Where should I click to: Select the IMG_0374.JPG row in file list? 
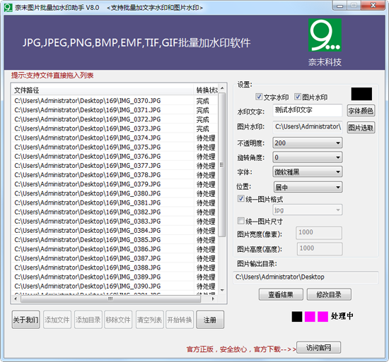(x=114, y=138)
